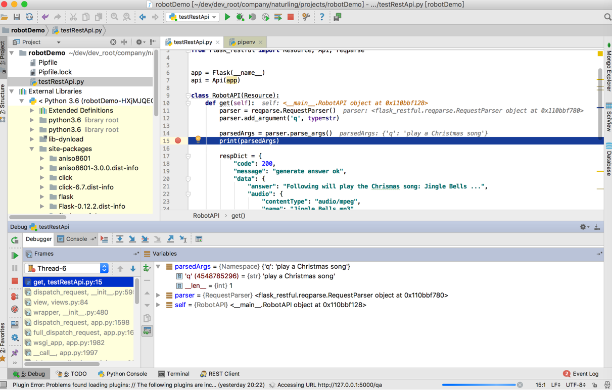
Task: Click the Step Out arrow icon
Action: (170, 239)
